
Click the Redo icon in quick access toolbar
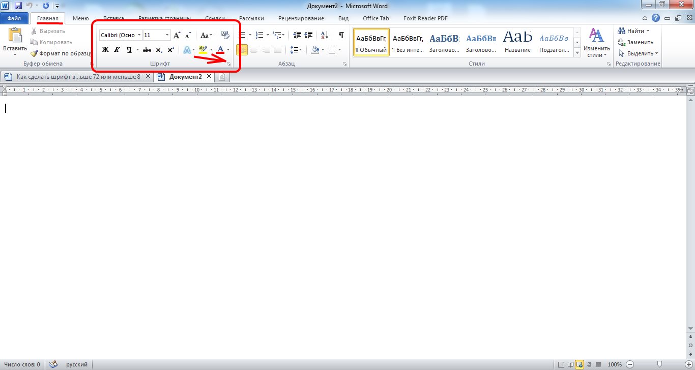[x=46, y=6]
